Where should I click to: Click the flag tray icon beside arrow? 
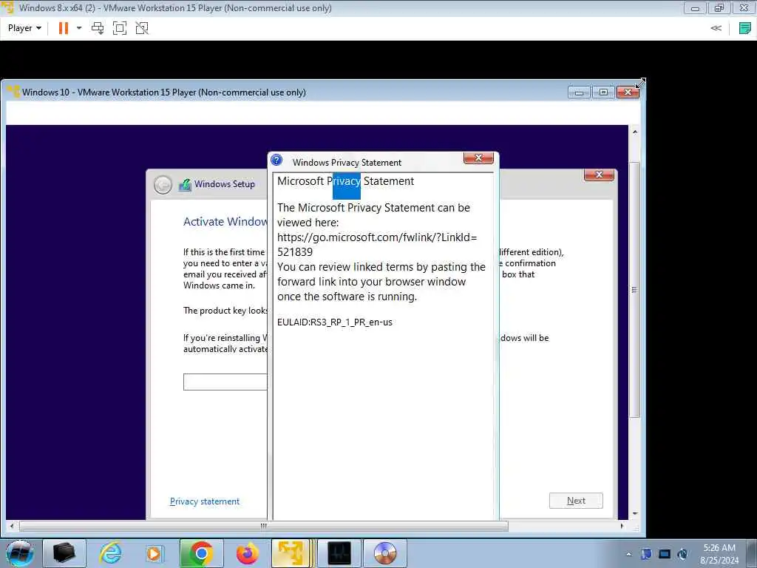tap(646, 554)
